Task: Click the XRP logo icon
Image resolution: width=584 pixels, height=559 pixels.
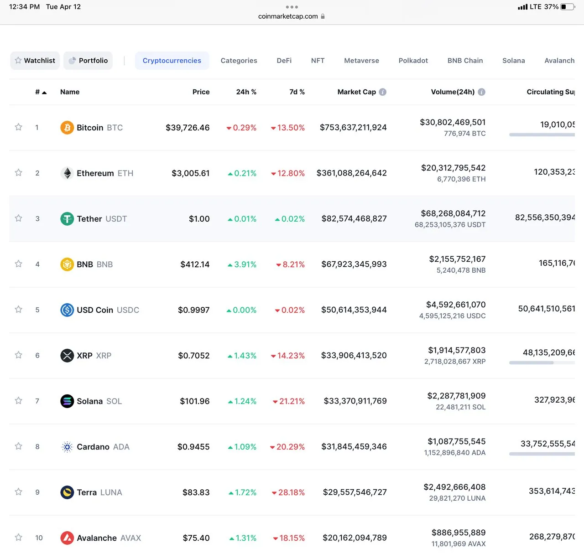Action: pyautogui.click(x=67, y=356)
